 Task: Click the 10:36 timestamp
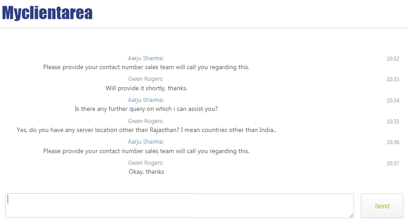coord(393,142)
